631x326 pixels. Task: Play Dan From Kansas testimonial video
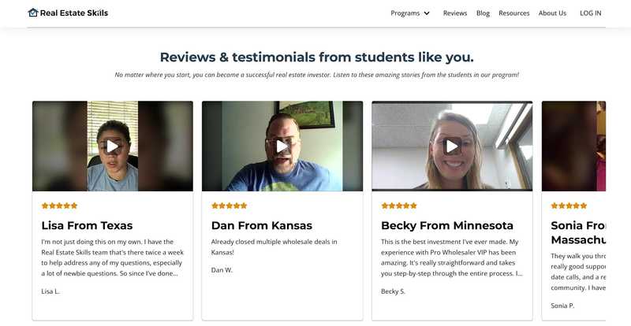(282, 146)
